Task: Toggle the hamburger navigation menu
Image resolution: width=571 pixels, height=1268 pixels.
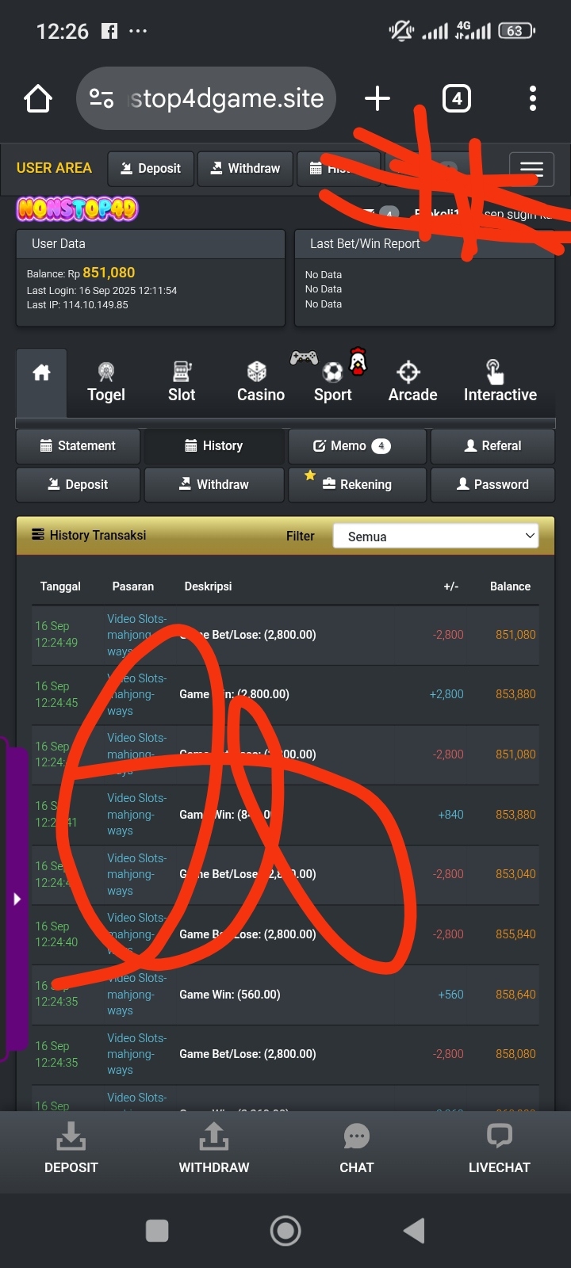Action: 531,168
